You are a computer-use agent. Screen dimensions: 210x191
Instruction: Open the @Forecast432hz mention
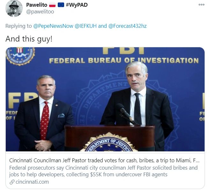(127, 26)
